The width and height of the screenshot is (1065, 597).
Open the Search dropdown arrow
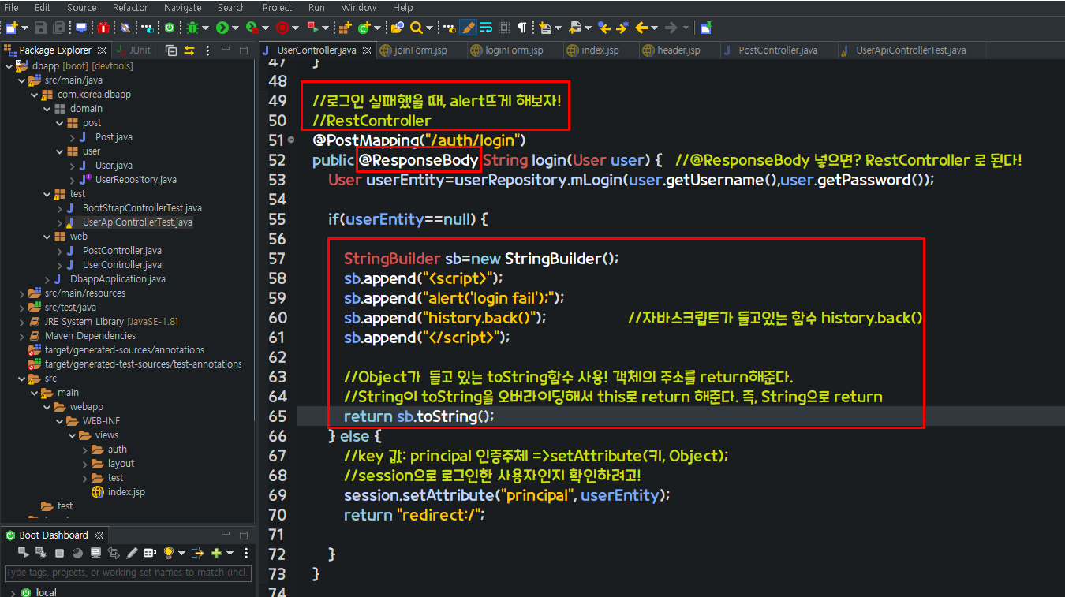coord(429,28)
